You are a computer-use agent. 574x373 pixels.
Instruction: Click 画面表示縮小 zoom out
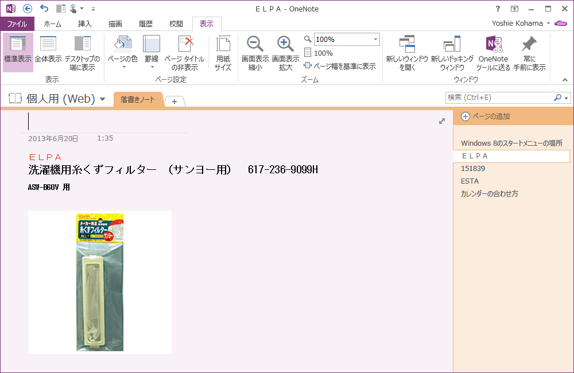(x=255, y=52)
